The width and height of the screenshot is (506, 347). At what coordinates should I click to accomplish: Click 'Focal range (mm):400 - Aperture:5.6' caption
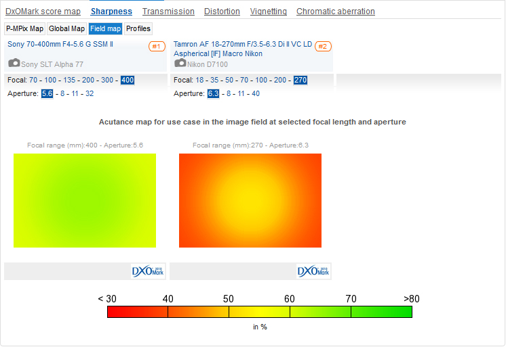(85, 145)
